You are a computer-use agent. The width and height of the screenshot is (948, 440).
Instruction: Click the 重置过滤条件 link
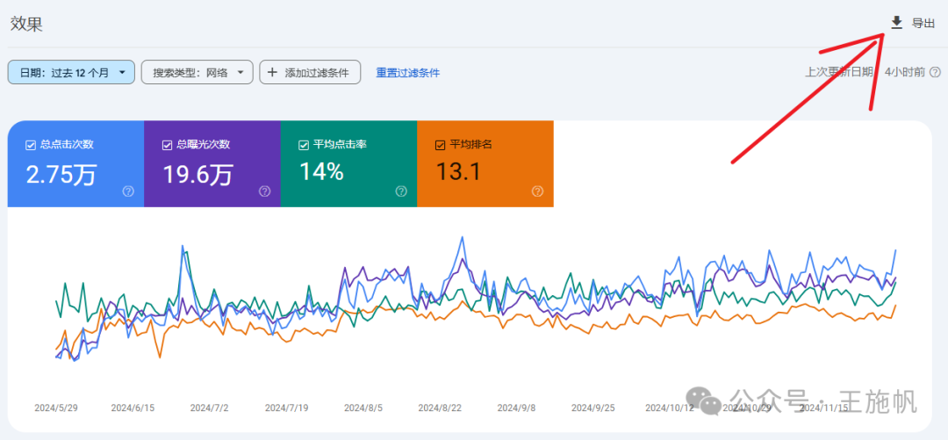point(408,73)
